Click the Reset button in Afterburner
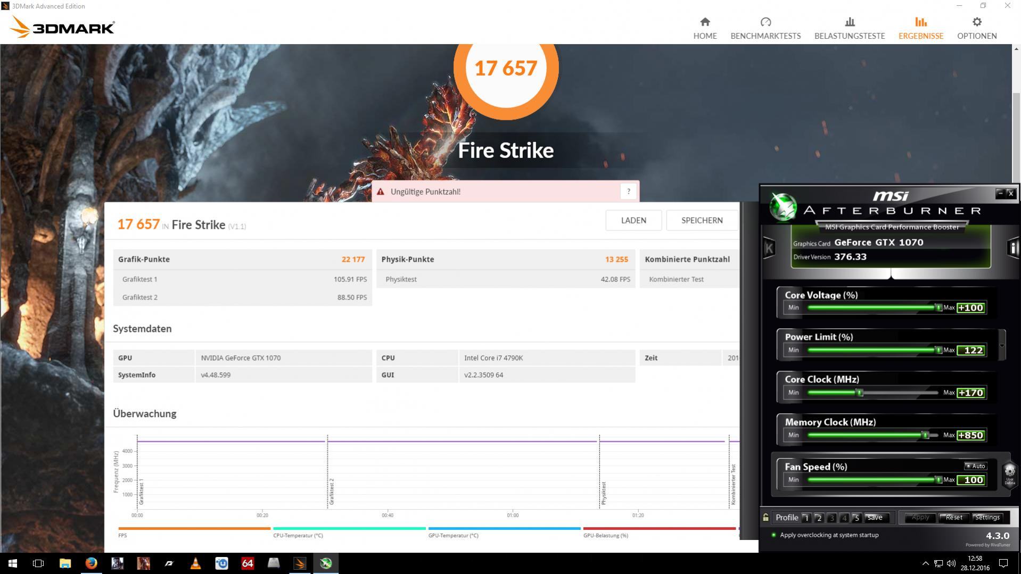Screen dimensions: 1021x574 coord(954,517)
